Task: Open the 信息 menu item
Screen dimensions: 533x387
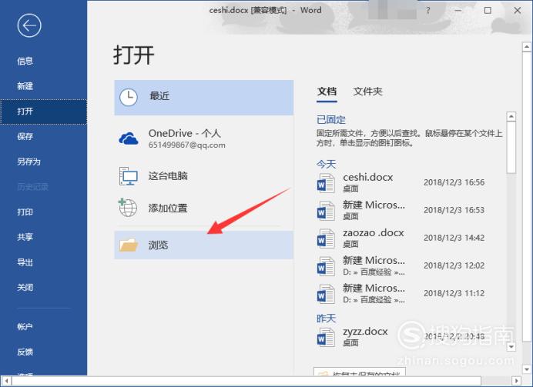Action: tap(25, 61)
